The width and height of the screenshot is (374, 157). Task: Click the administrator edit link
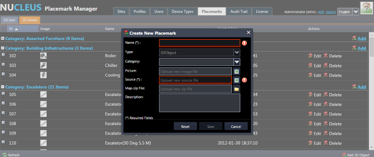pyautogui.click(x=321, y=12)
